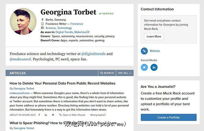The width and height of the screenshot is (204, 131).
Task: Open the Freelance outlet link
Action: pyautogui.click(x=77, y=24)
